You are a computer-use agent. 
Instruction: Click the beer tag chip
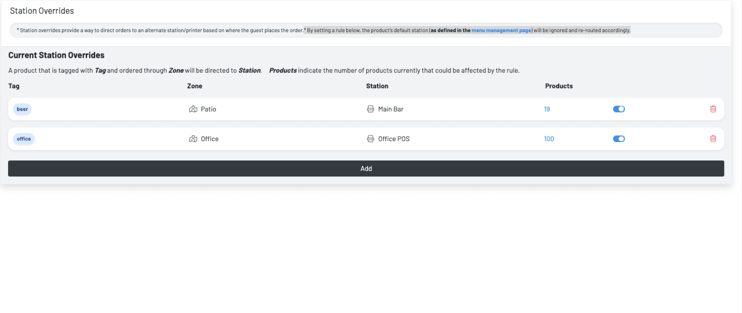(22, 109)
